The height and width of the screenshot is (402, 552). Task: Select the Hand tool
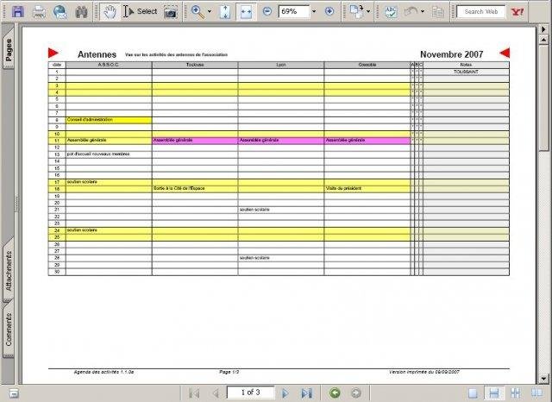[x=110, y=11]
